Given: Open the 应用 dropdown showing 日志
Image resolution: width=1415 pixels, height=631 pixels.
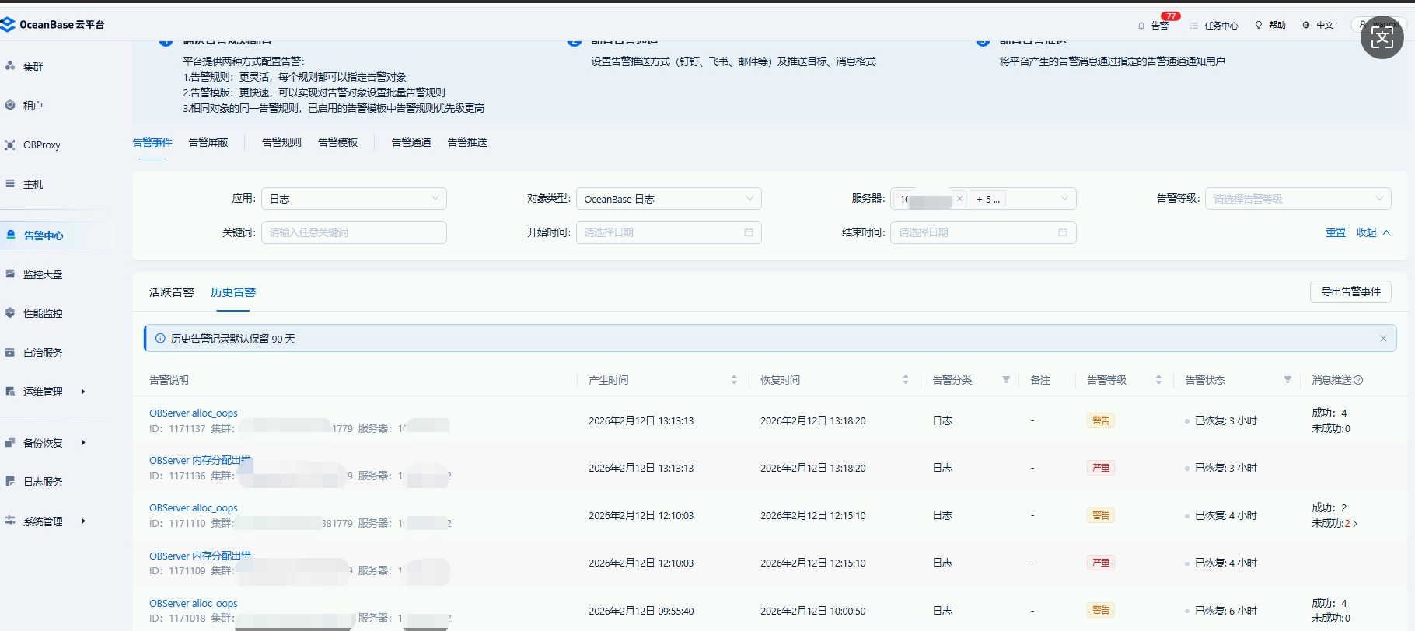Looking at the screenshot, I should pos(354,199).
